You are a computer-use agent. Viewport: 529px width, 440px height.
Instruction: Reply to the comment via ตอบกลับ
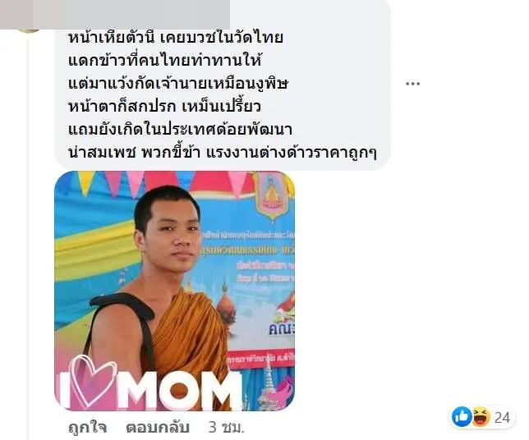(158, 427)
